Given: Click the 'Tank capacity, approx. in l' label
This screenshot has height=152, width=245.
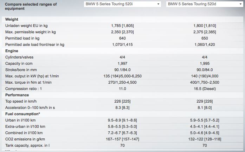Looking at the screenshot, I should pos(27,145).
